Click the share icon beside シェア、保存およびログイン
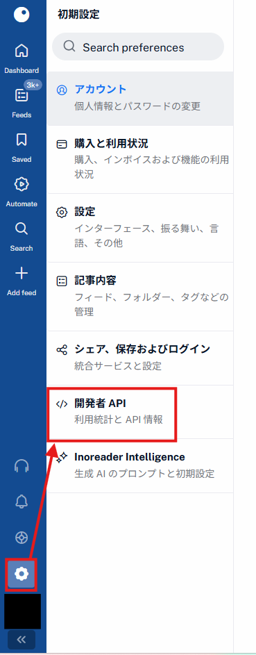 coord(62,349)
